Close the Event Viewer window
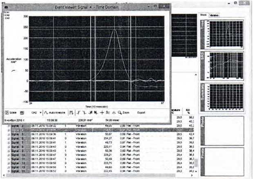 [x=164, y=6]
